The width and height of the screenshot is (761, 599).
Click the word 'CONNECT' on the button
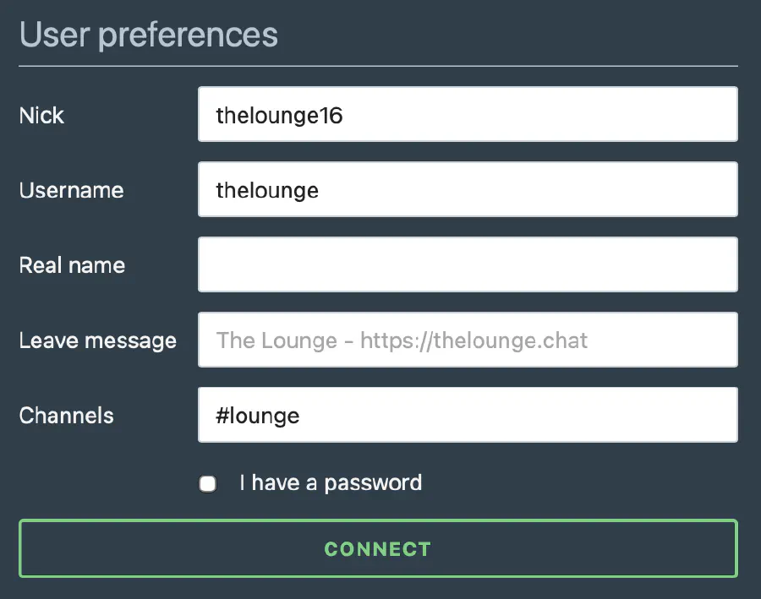coord(378,549)
